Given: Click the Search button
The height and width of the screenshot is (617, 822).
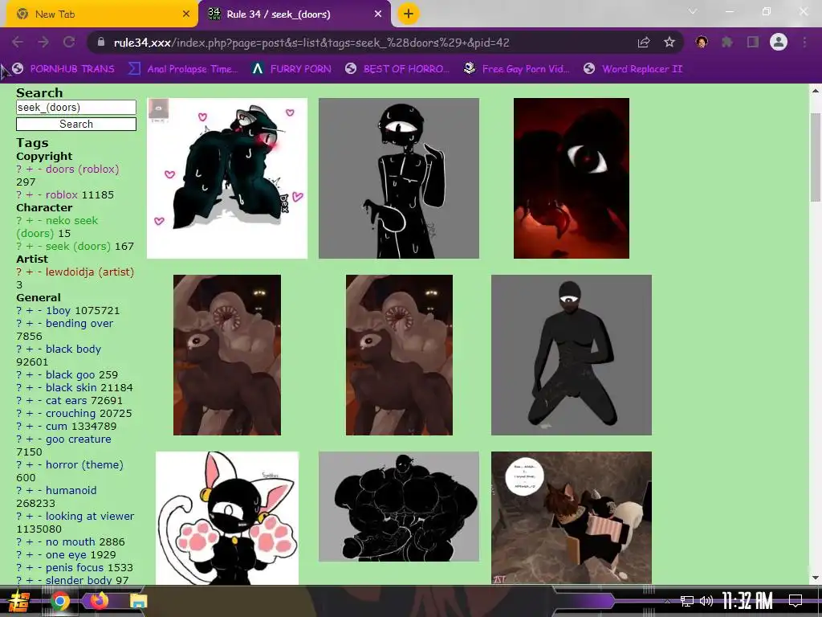Looking at the screenshot, I should 76,124.
